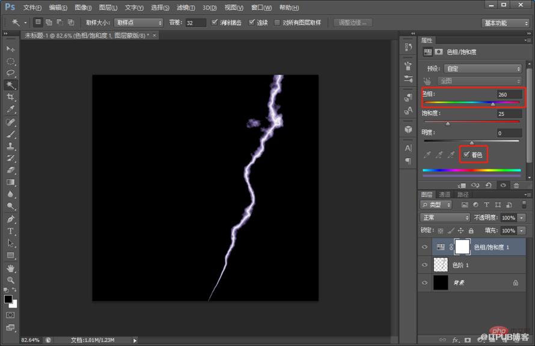Hide the 色相/饱和度 1 layer
This screenshot has height=346, width=535.
(425, 247)
